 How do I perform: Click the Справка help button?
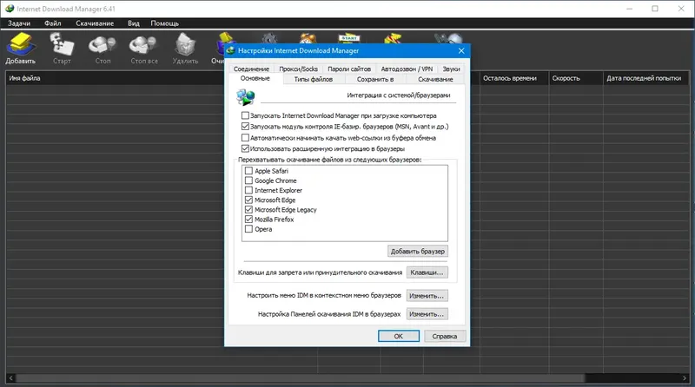pos(445,336)
